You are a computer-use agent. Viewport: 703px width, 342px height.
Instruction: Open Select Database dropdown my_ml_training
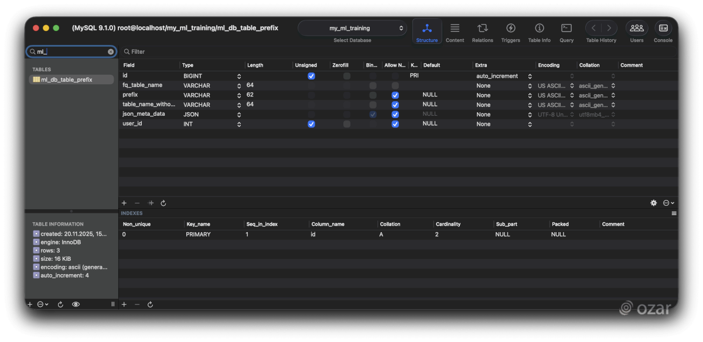(x=351, y=28)
